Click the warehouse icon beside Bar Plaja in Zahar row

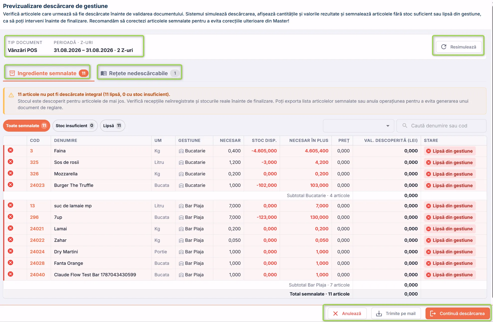click(181, 241)
